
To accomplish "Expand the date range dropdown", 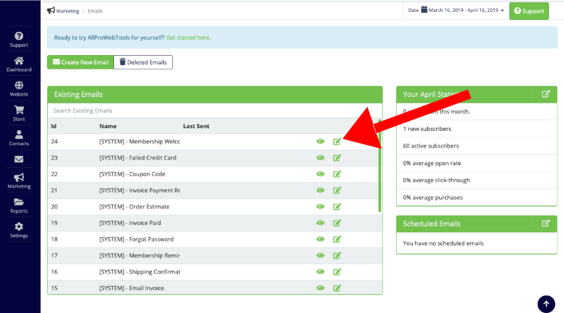I will click(x=456, y=11).
